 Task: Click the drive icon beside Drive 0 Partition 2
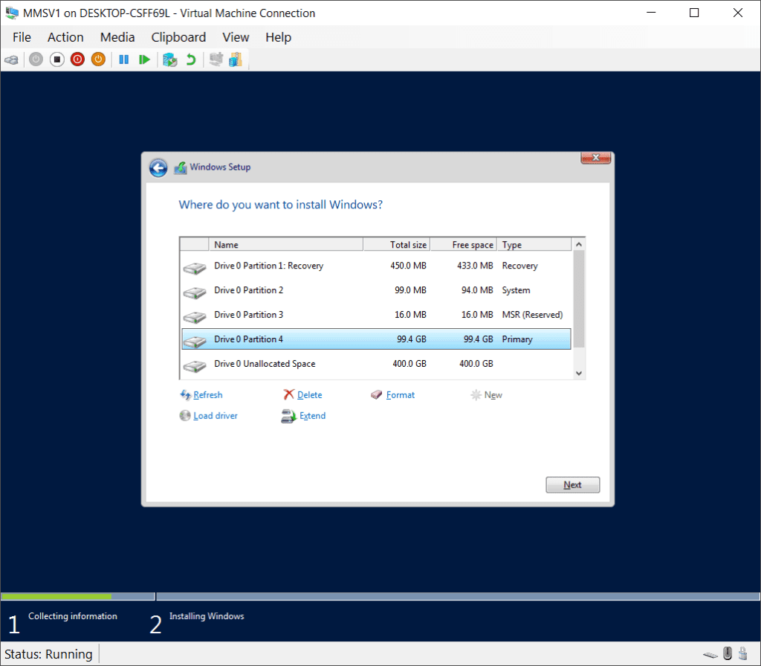pos(195,292)
